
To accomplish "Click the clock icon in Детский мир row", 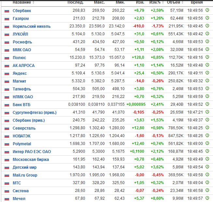I will pos(207,167).
